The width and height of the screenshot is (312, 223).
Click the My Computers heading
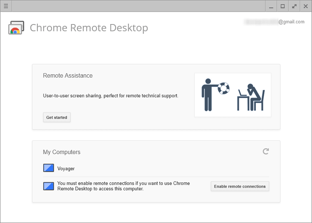coord(62,152)
